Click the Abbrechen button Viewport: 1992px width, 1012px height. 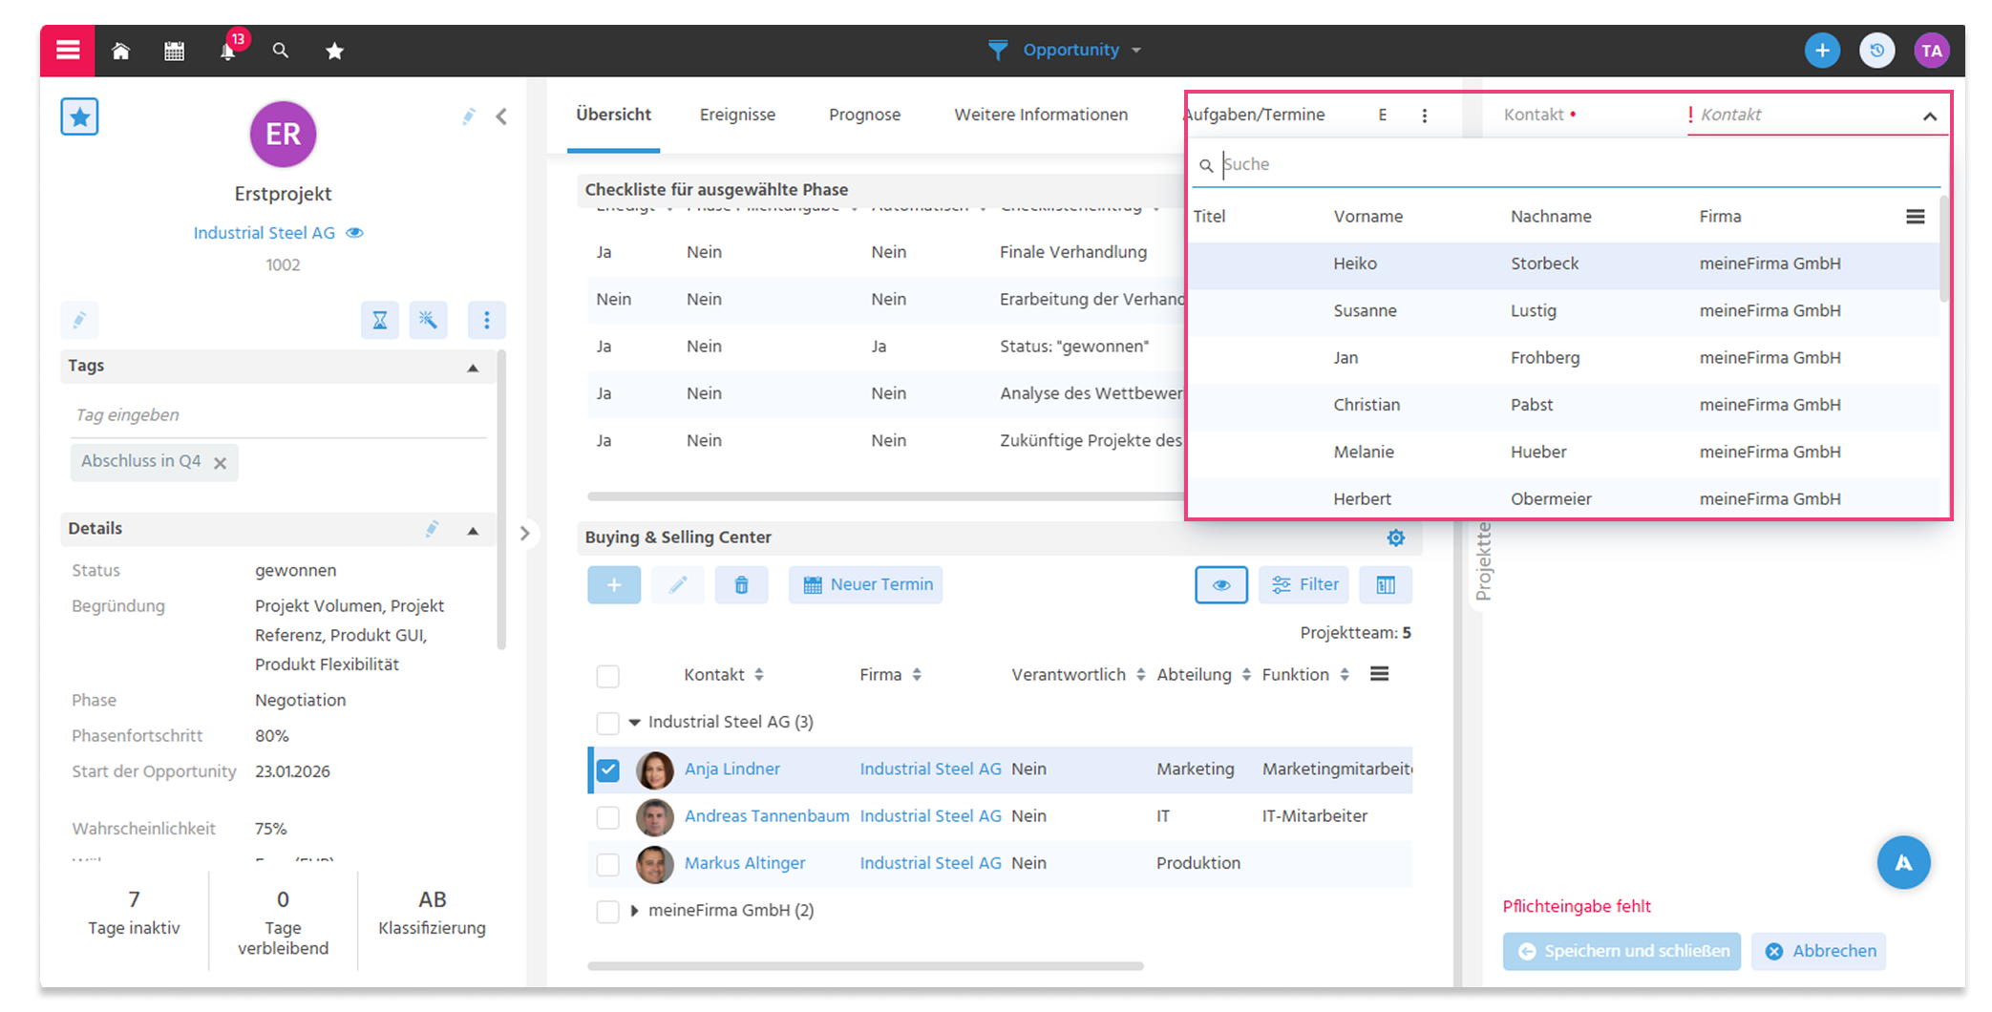(x=1818, y=951)
